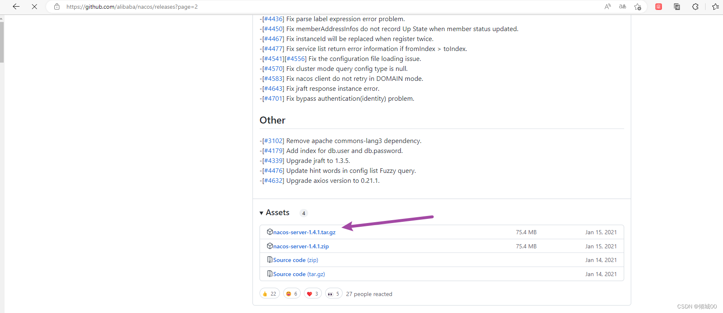Screen dimensions: 723x313
Task: Go back with the browser back arrow
Action: [x=16, y=7]
